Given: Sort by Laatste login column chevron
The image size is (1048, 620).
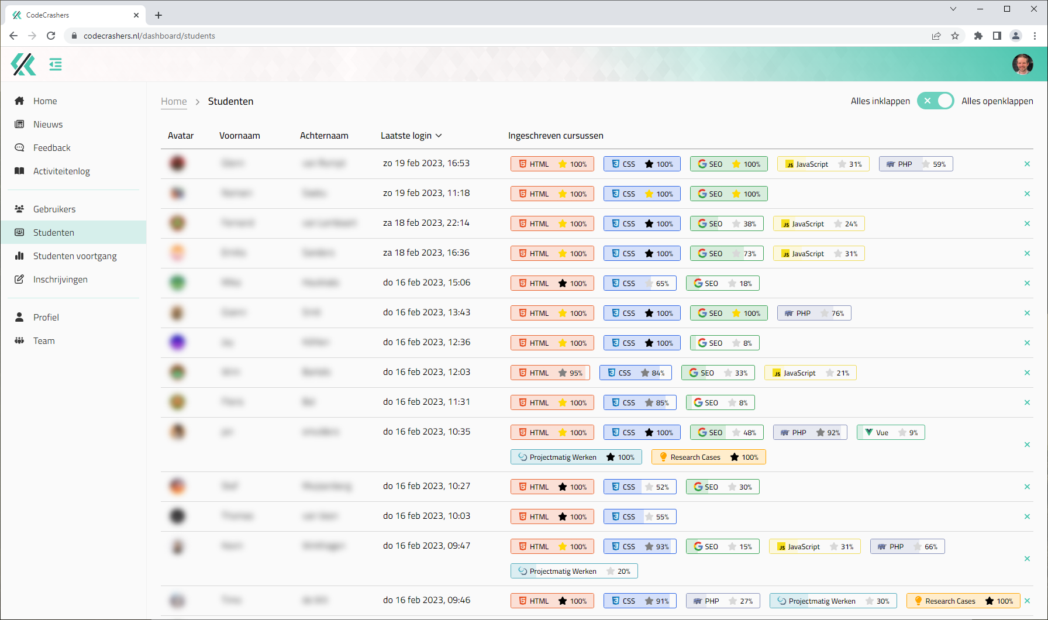Looking at the screenshot, I should (439, 136).
